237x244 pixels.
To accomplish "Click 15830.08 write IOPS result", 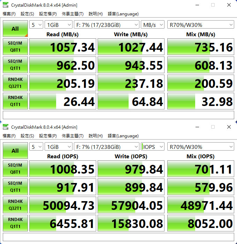I will pos(131,223).
